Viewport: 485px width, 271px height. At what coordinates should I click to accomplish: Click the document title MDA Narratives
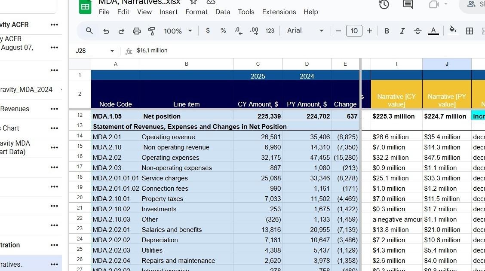[139, 2]
